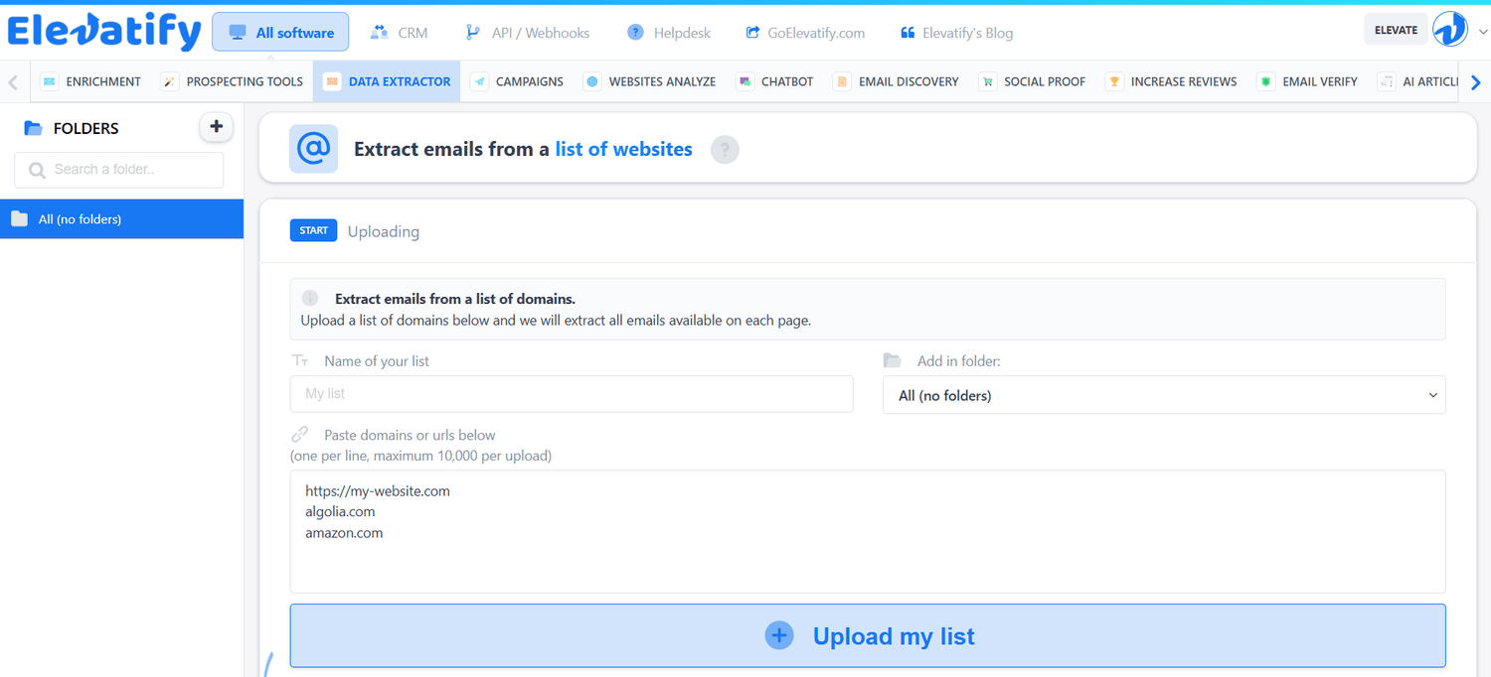Click the Upload my list button

(868, 636)
